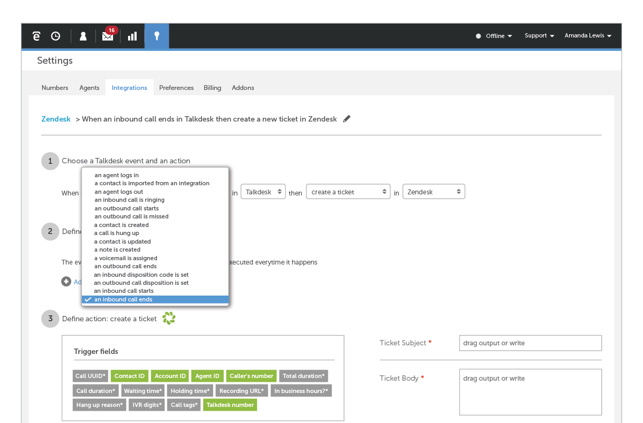Screen dimensions: 643x423
Task: Click the 'Caller's number' trigger field
Action: click(251, 376)
